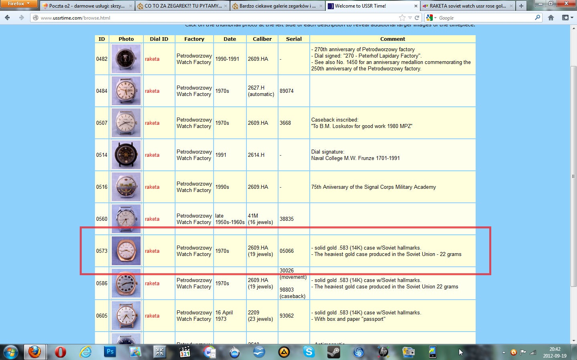The height and width of the screenshot is (360, 577).
Task: Close the Poczta o2 tab
Action: click(x=131, y=6)
